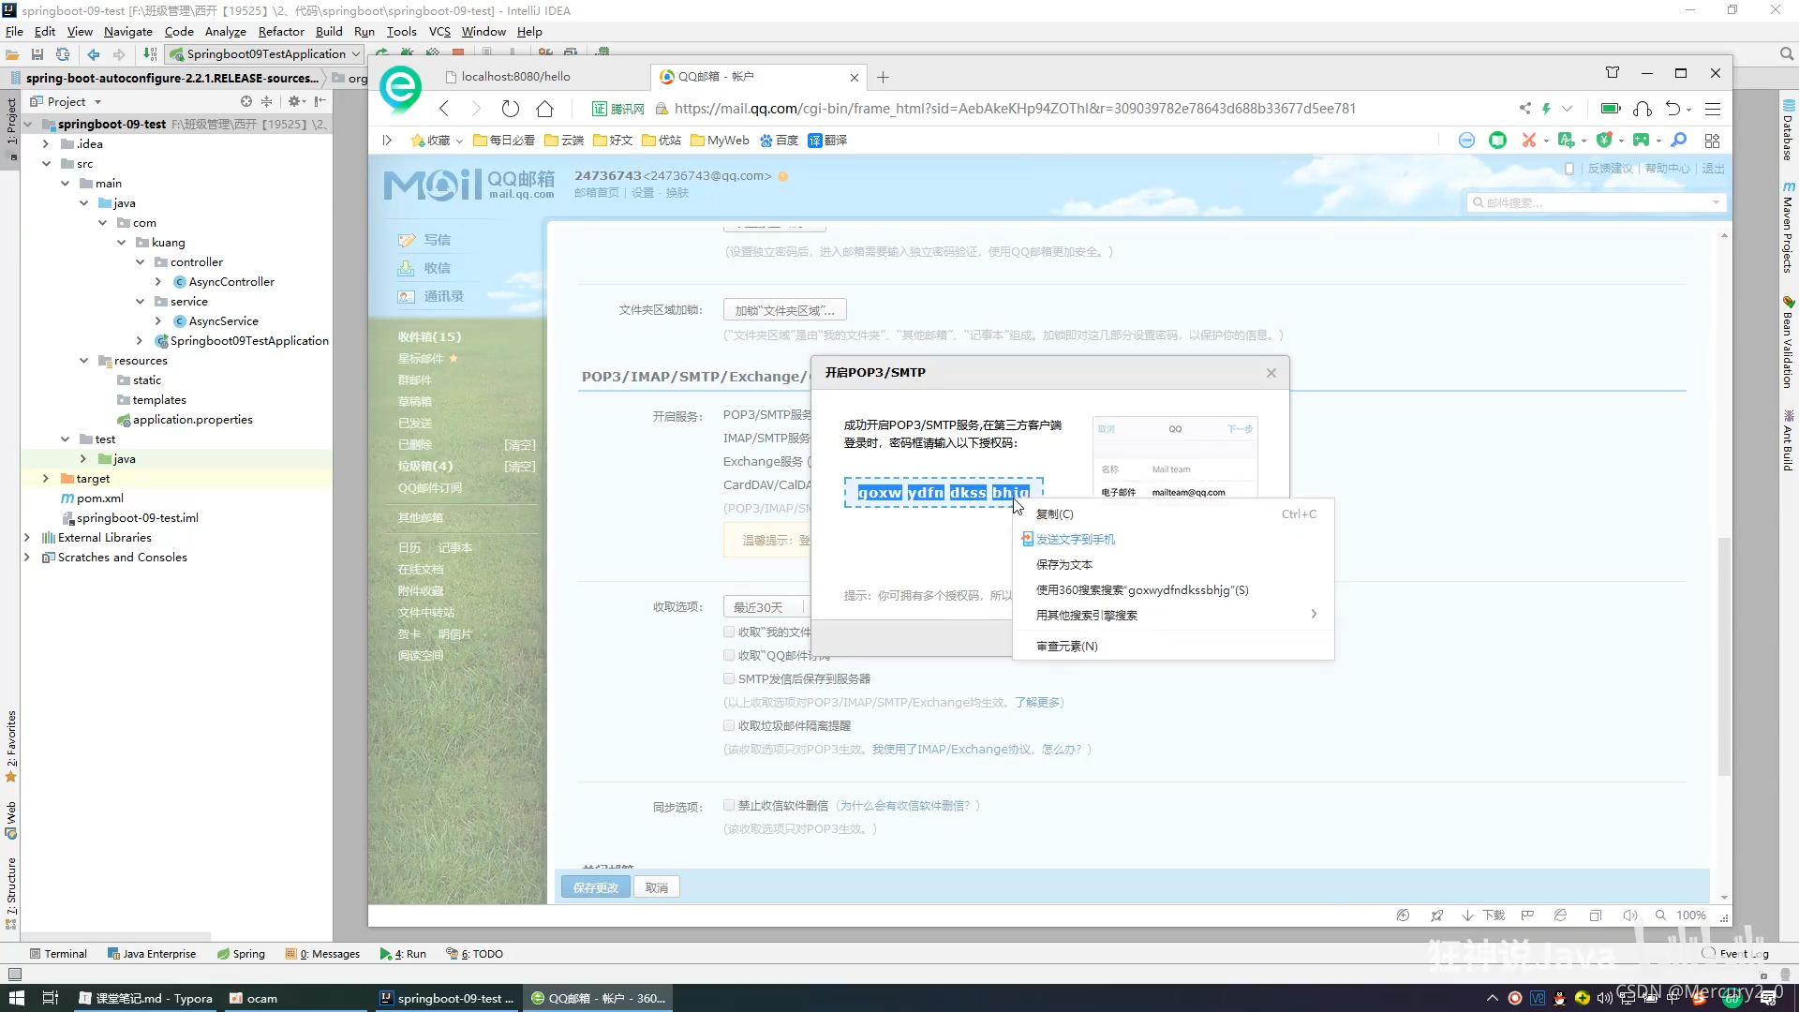Click 退出 link in mail header
Image resolution: width=1799 pixels, height=1012 pixels.
pyautogui.click(x=1714, y=169)
